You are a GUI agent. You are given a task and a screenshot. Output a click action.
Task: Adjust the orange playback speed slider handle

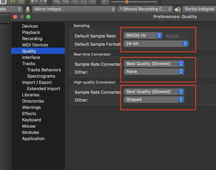pos(127,2)
